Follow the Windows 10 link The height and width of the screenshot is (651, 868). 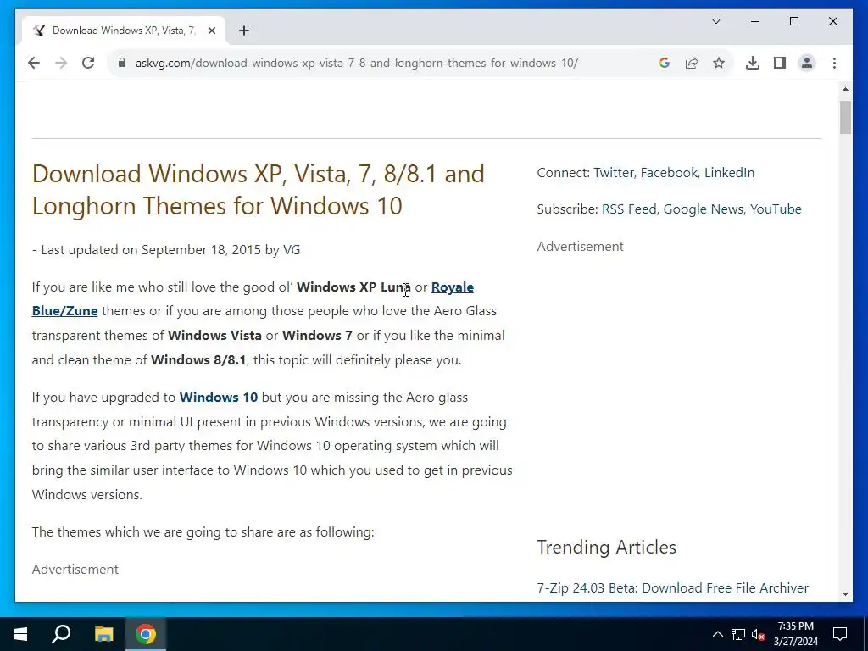tap(219, 398)
